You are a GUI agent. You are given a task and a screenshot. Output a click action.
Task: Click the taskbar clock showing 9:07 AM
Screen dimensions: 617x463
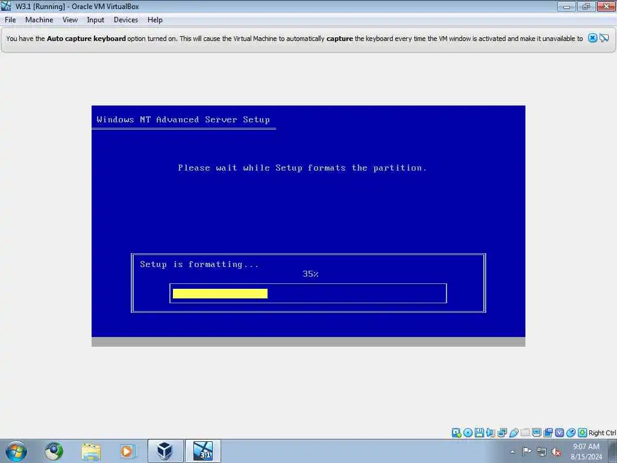tap(586, 451)
